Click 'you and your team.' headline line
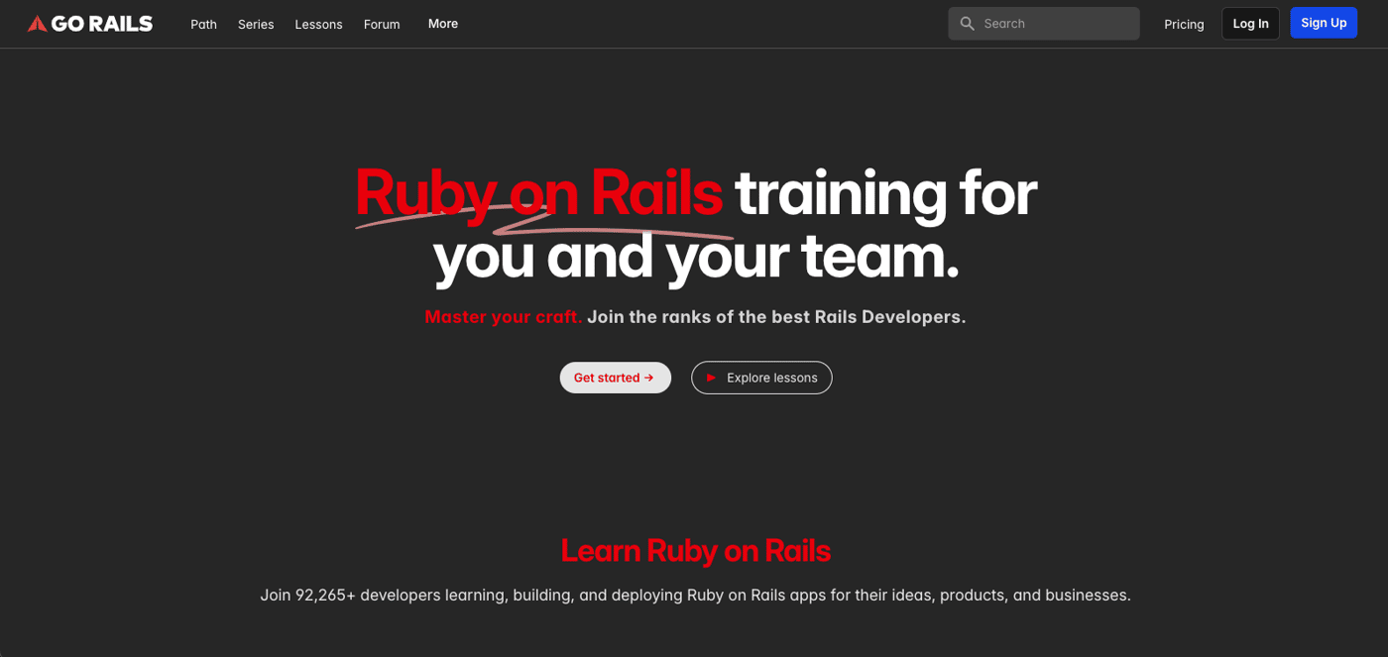The height and width of the screenshot is (657, 1388). pos(696,257)
